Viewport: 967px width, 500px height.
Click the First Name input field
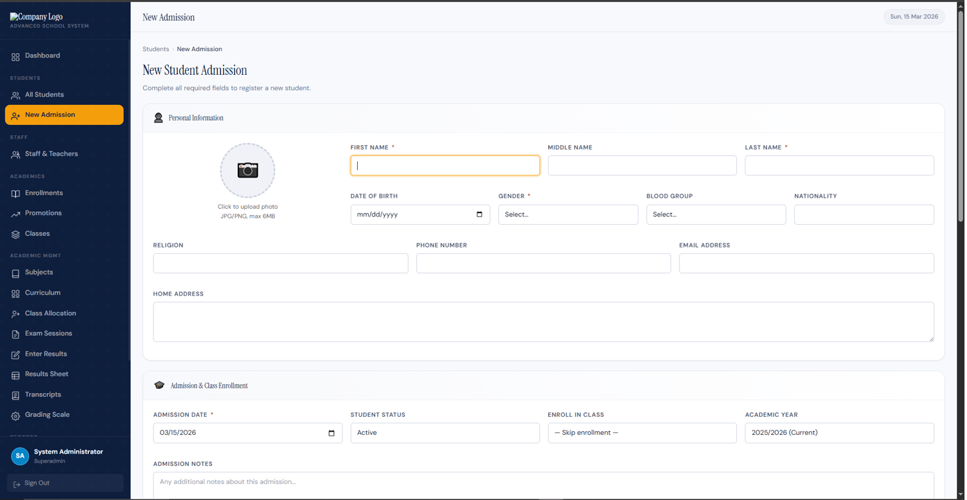pos(445,166)
